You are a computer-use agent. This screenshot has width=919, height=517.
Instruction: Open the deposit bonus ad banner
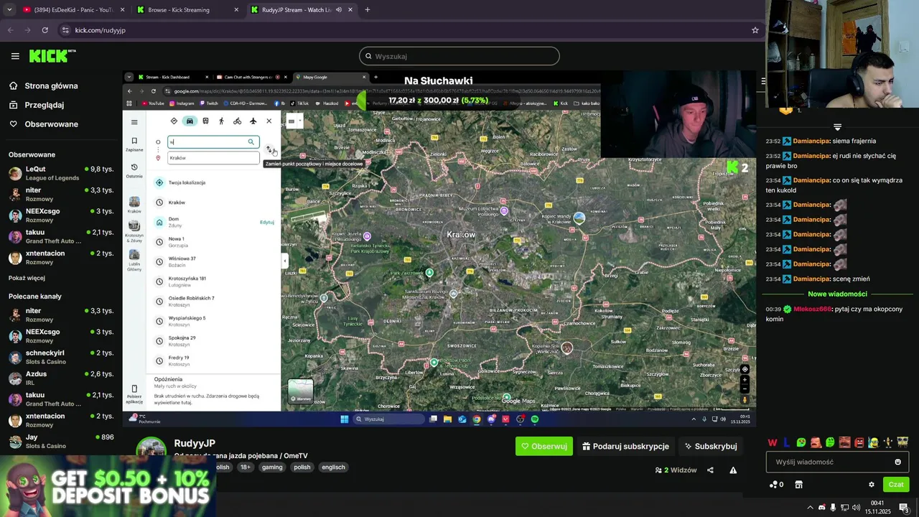pyautogui.click(x=108, y=485)
